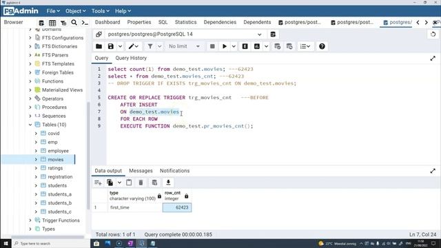The image size is (441, 248).
Task: Execute the query with play button
Action: point(225,46)
